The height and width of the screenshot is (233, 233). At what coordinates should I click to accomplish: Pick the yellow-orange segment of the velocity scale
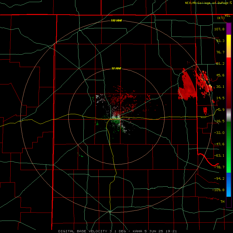coord(229,46)
